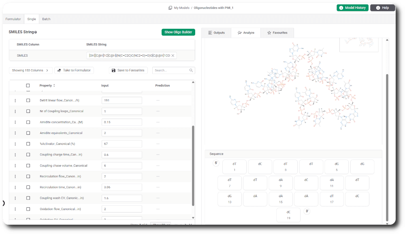The height and width of the screenshot is (234, 405).
Task: Click the help icon beside SMILES String heading
Action: 36,32
